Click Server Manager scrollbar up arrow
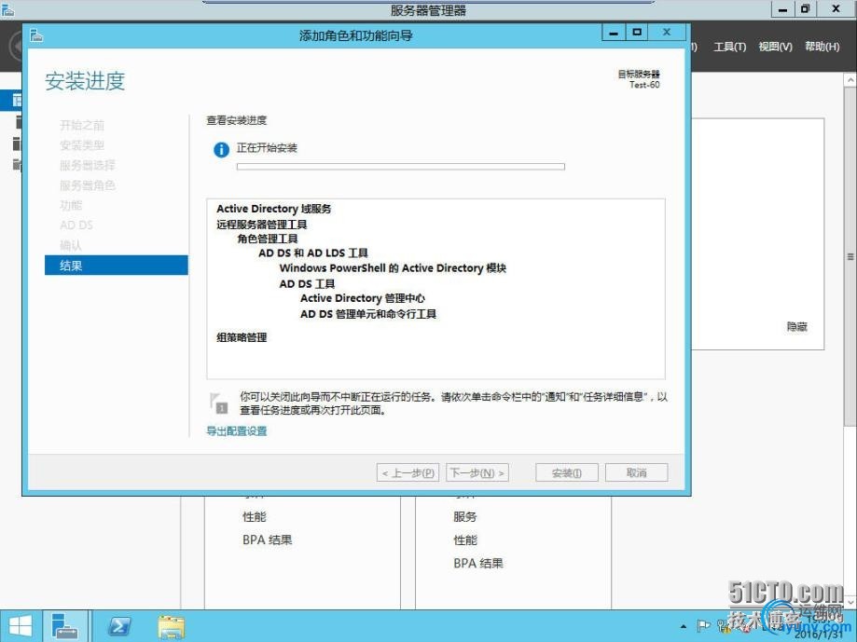 coord(850,80)
